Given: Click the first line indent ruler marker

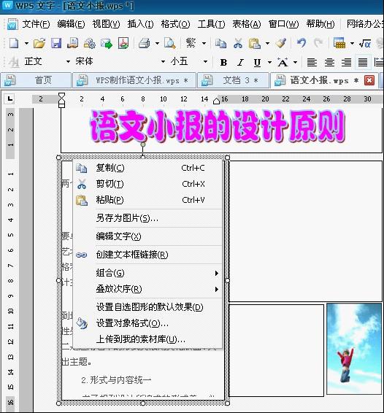Looking at the screenshot, I should click(x=61, y=96).
